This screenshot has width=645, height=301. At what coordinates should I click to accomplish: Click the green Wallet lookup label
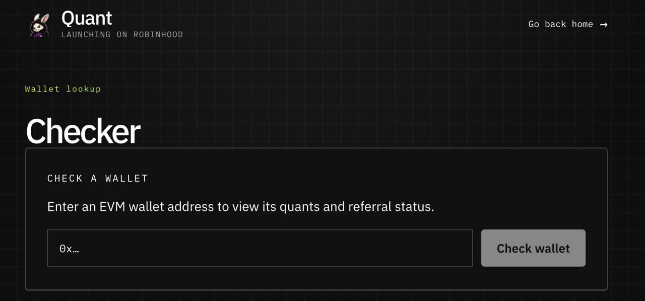[63, 89]
